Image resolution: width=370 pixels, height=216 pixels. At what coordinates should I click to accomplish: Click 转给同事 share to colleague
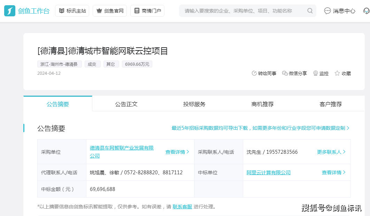[x=264, y=73]
